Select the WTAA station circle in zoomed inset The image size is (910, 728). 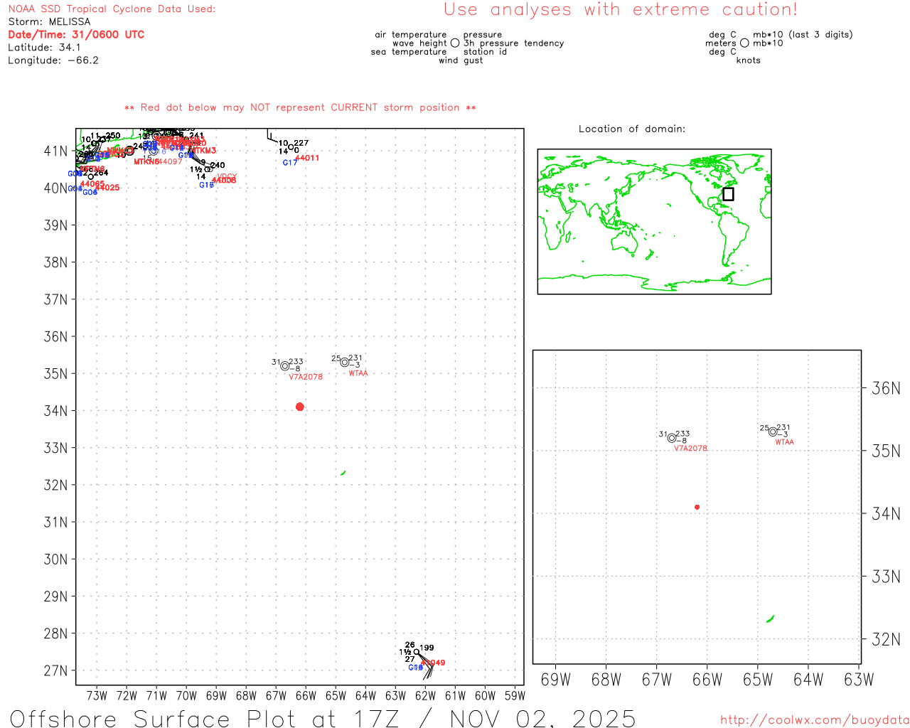point(773,432)
